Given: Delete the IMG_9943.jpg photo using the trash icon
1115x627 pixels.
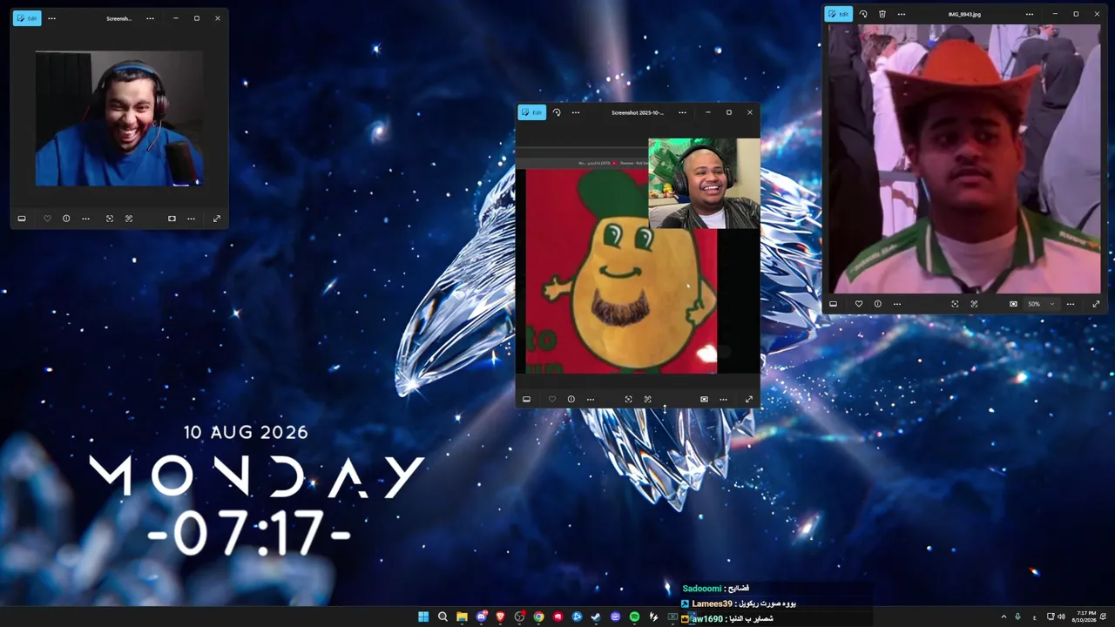Looking at the screenshot, I should pyautogui.click(x=882, y=14).
